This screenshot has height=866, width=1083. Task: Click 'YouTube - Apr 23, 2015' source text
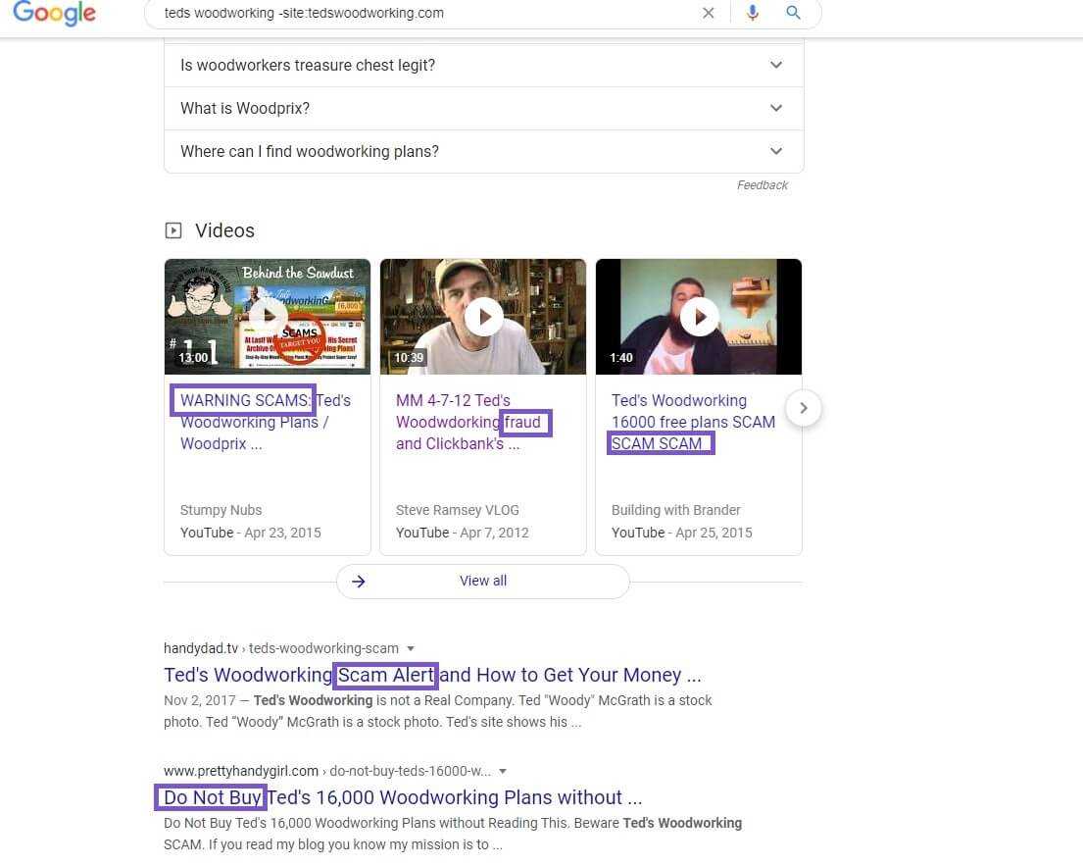click(x=251, y=533)
